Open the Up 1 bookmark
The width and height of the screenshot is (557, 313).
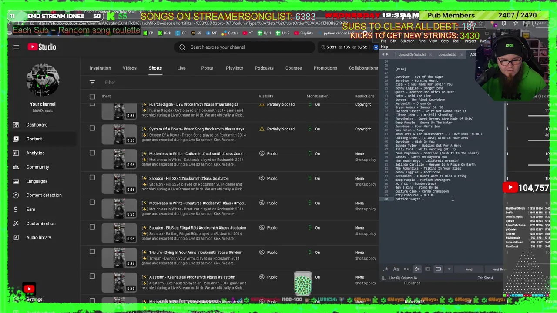pyautogui.click(x=265, y=33)
